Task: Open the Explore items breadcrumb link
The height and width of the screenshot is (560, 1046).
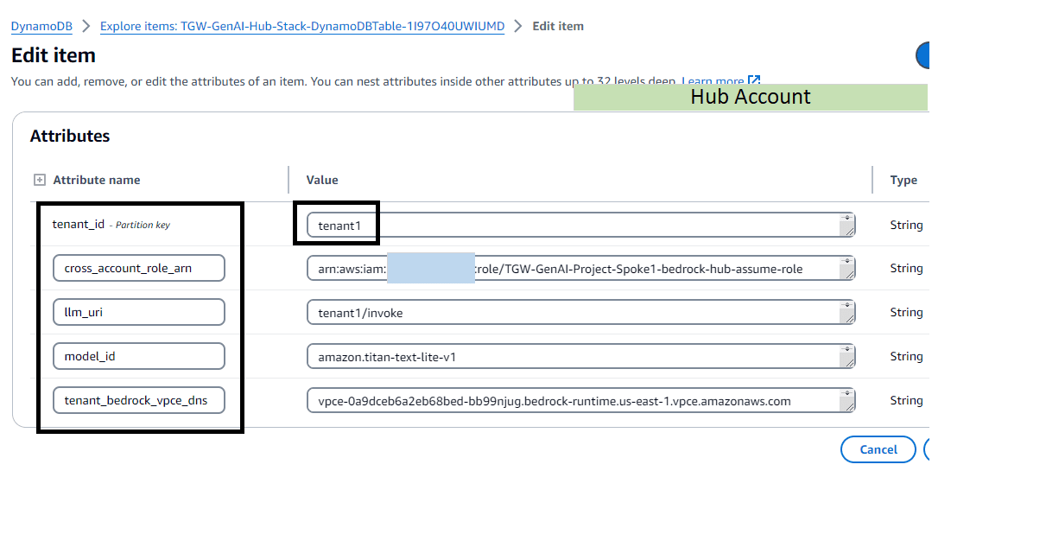Action: tap(302, 26)
